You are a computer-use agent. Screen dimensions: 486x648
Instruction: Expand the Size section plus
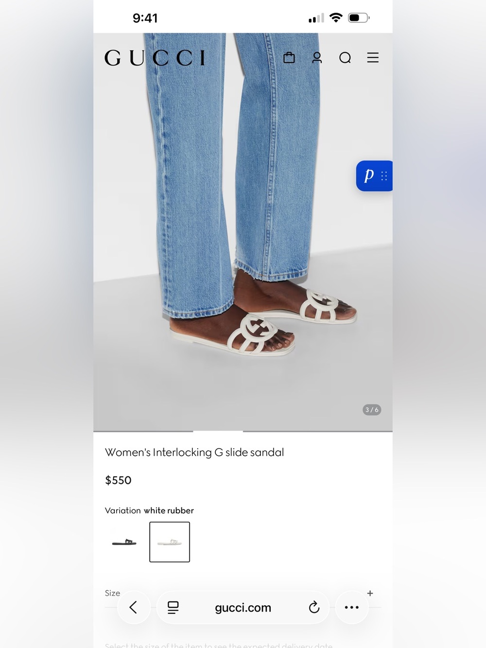[x=370, y=593]
